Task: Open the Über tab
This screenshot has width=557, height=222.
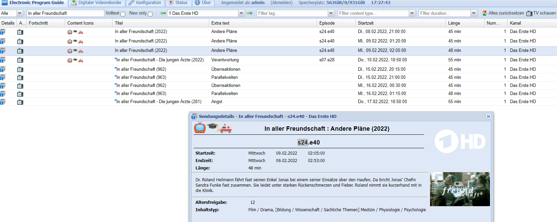Action: pos(203,3)
